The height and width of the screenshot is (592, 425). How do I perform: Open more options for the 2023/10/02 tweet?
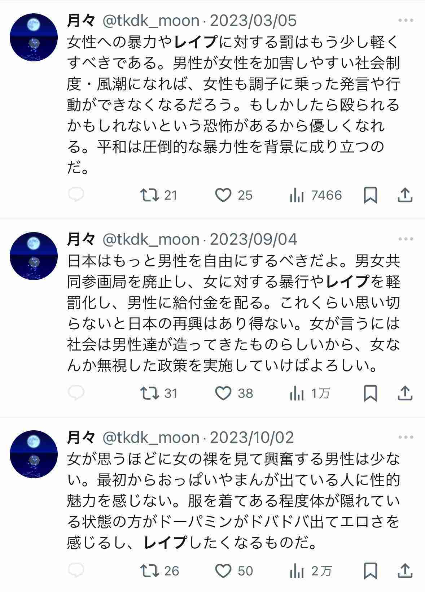(x=406, y=437)
